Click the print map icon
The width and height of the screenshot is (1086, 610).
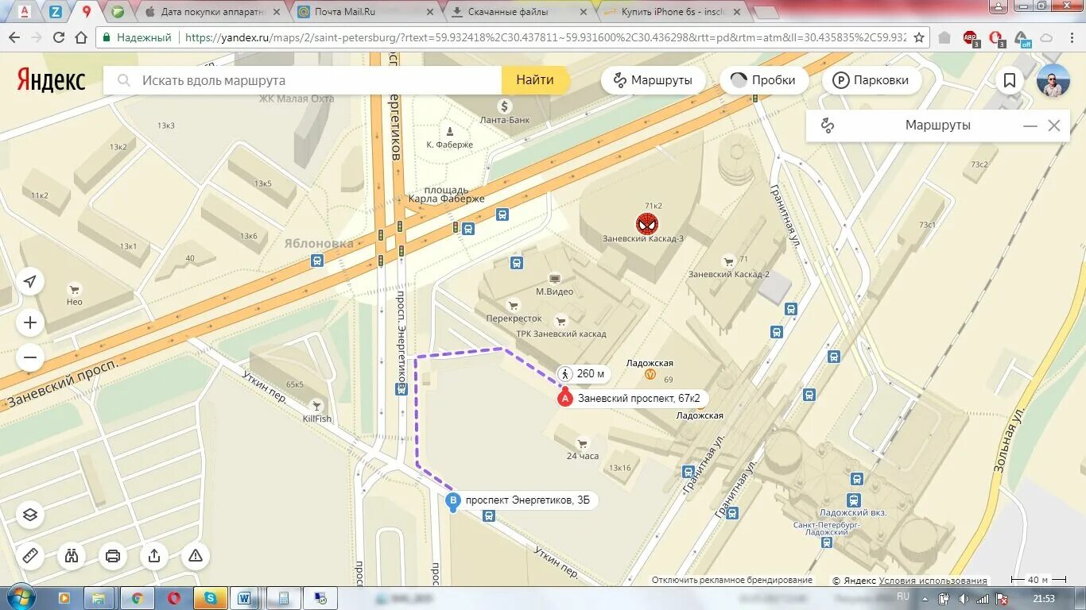point(113,556)
